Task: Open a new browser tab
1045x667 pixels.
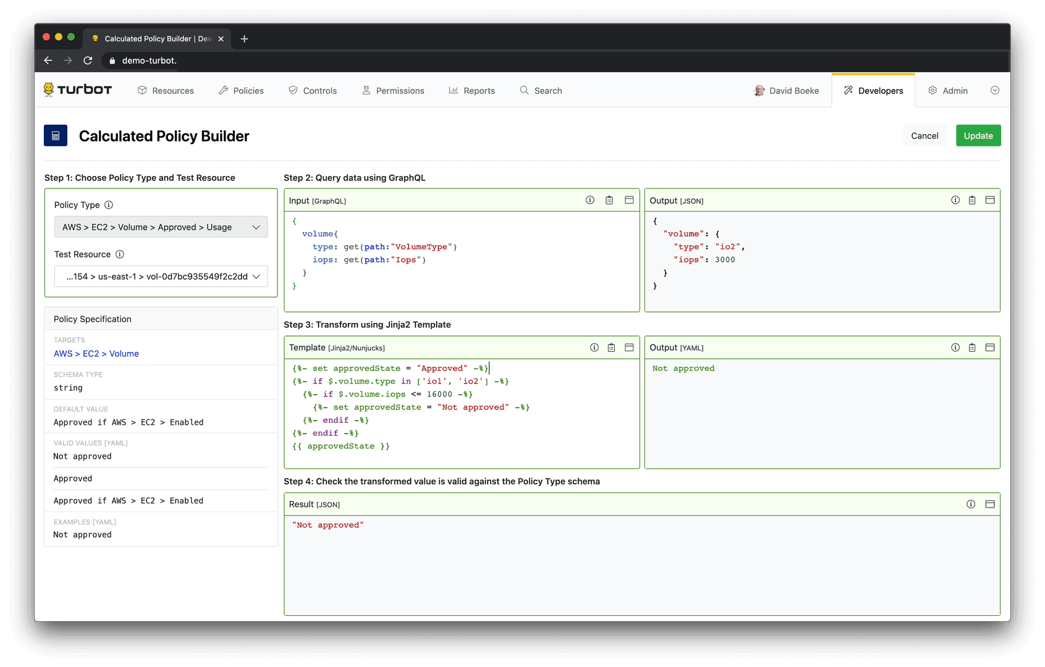Action: 245,39
